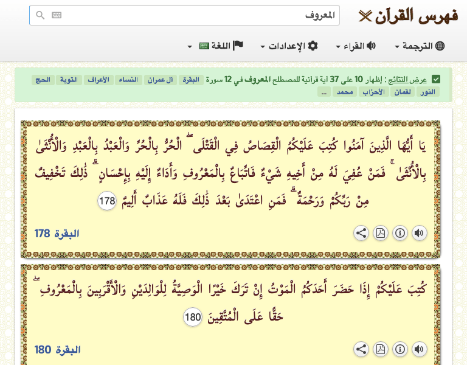This screenshot has height=365, width=467.
Task: Export verse 178 as PDF
Action: point(380,233)
